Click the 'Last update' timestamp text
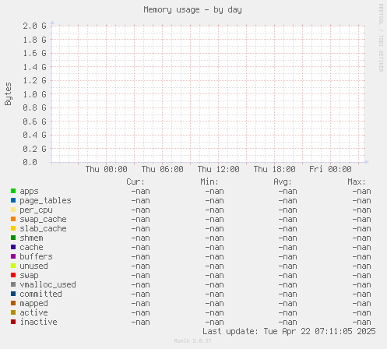 click(x=289, y=332)
